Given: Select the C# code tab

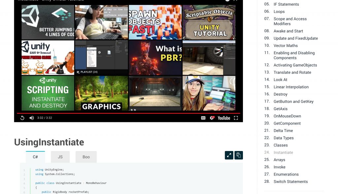Looking at the screenshot, I should (x=35, y=157).
